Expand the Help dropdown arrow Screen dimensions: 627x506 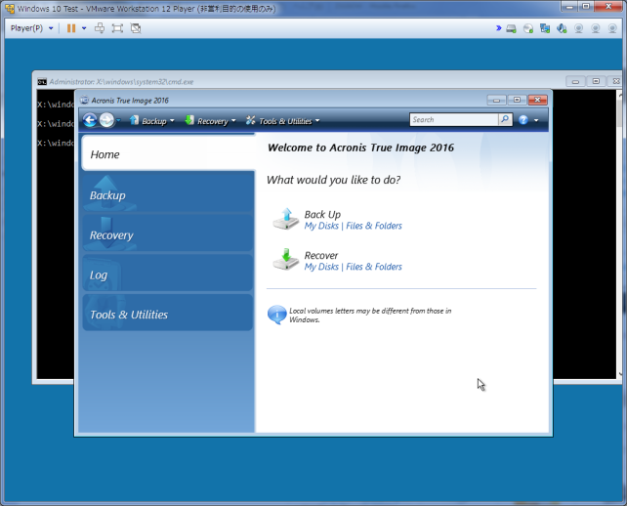click(536, 120)
